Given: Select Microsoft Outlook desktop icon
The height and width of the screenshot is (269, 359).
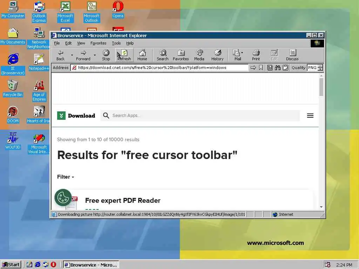Looking at the screenshot, I should (92, 12).
